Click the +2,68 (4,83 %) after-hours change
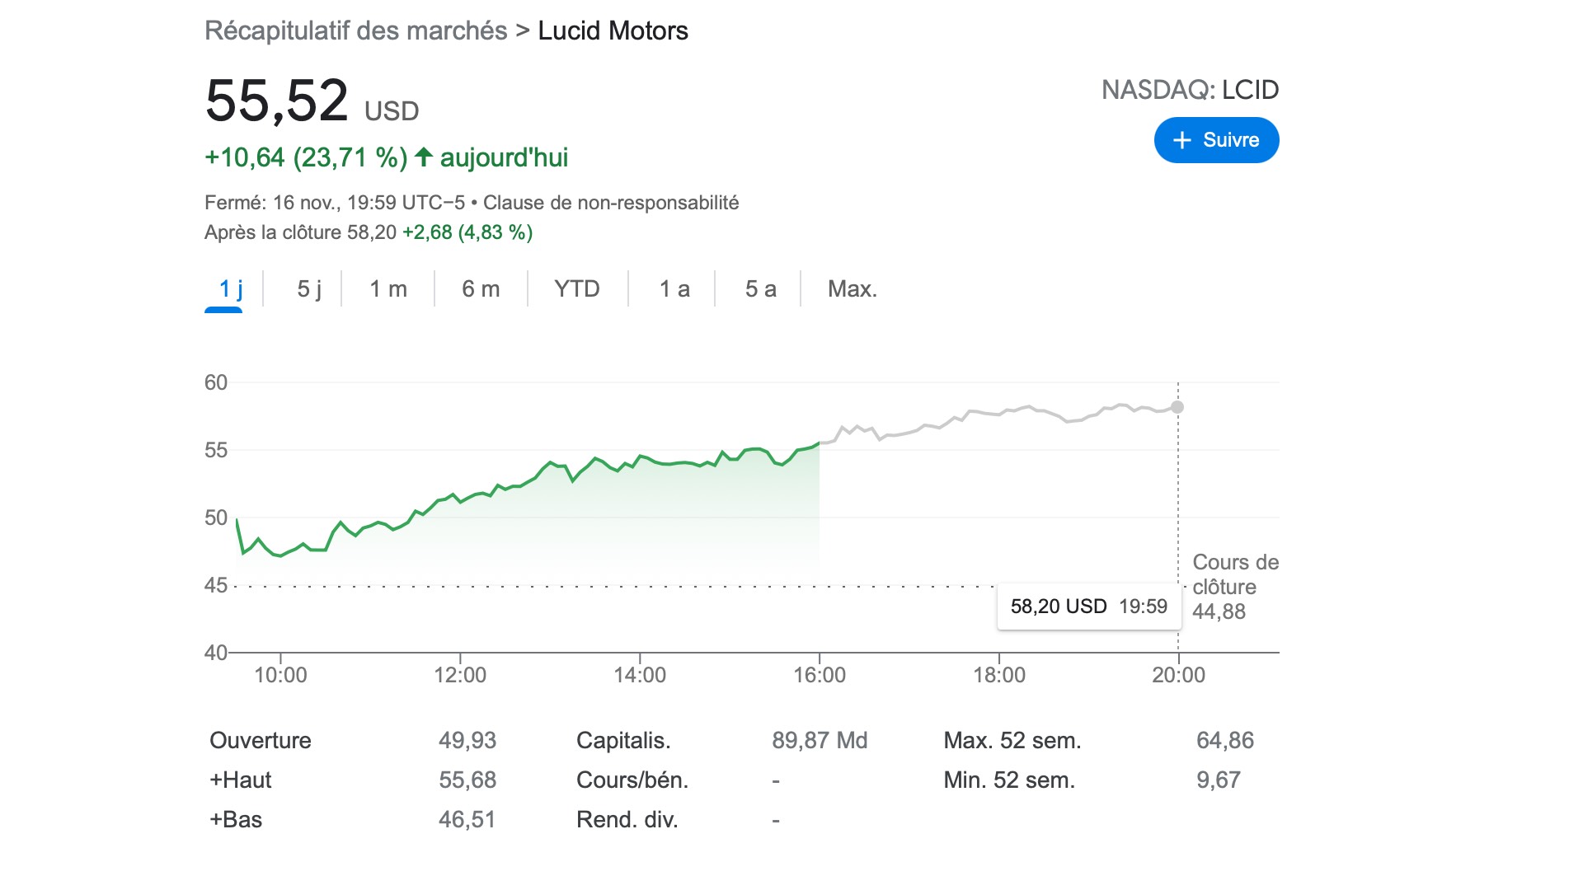This screenshot has width=1583, height=890. click(x=467, y=232)
